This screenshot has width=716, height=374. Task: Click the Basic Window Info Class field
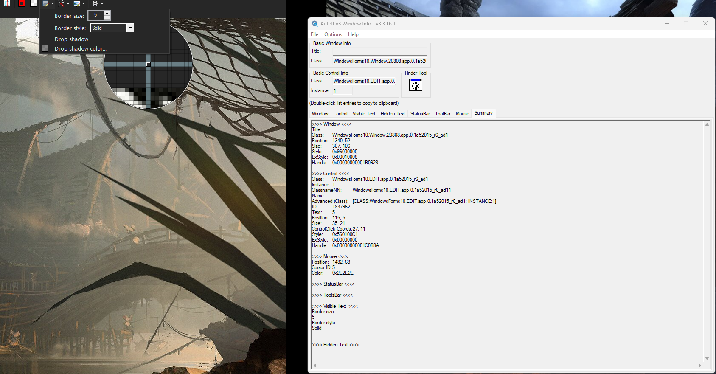(x=379, y=61)
